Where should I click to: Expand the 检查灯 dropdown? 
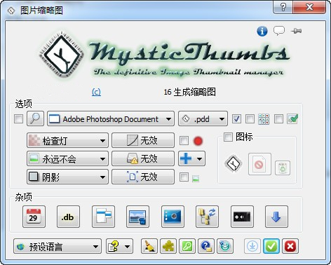click(67, 140)
